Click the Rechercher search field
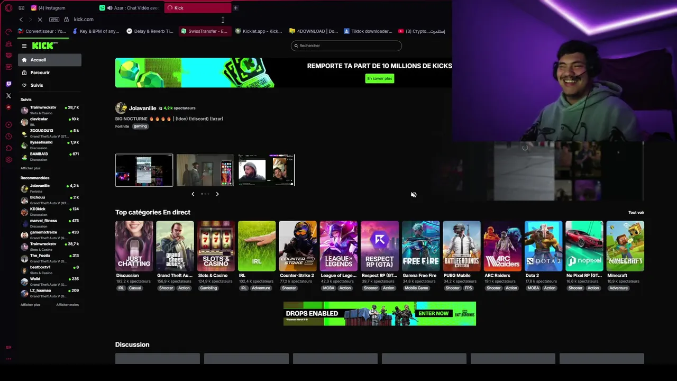The image size is (677, 381). click(346, 46)
